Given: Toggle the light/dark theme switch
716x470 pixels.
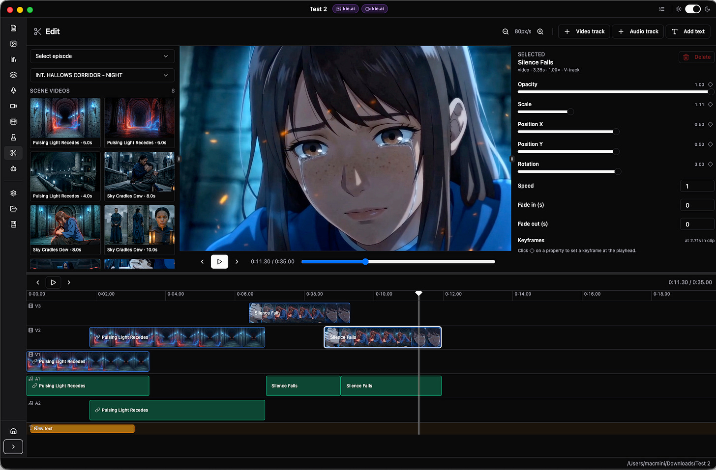Looking at the screenshot, I should point(692,9).
